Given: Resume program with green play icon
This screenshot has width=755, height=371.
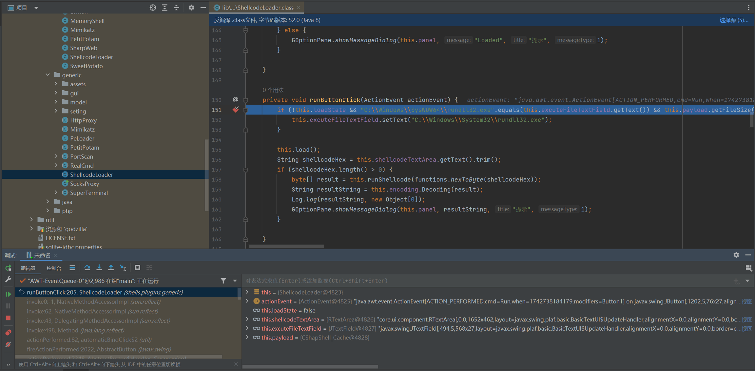Looking at the screenshot, I should [x=8, y=294].
